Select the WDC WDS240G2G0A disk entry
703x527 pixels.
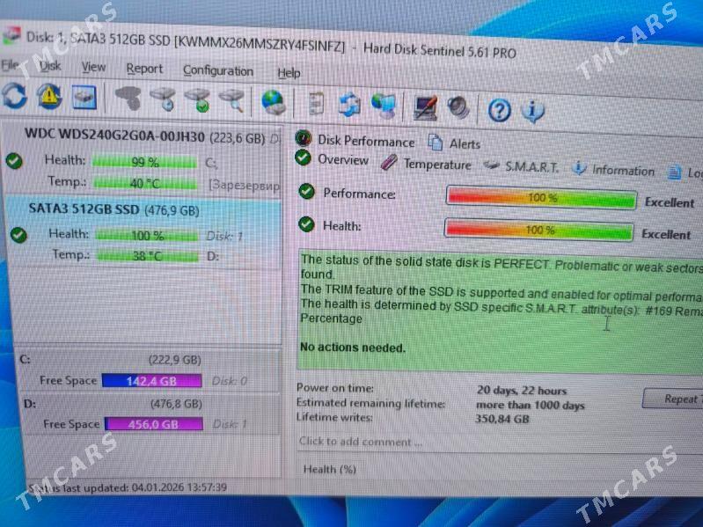114,137
